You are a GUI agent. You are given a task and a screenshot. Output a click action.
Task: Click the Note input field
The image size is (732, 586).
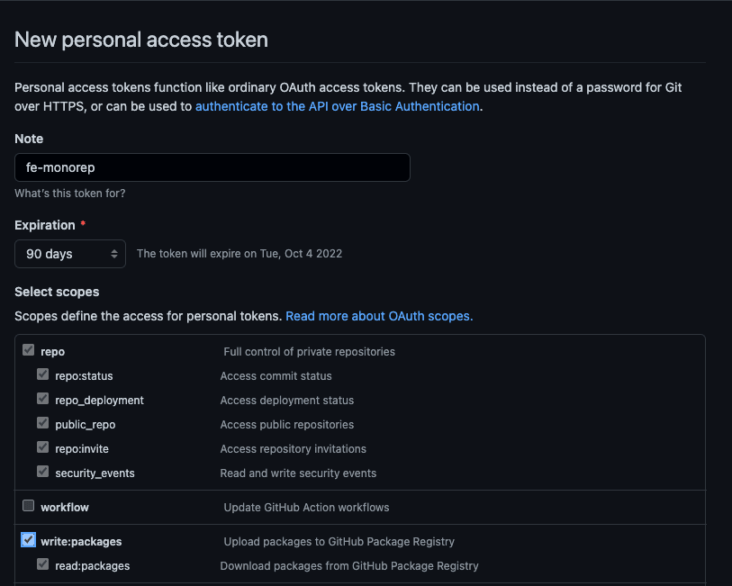[x=212, y=167]
